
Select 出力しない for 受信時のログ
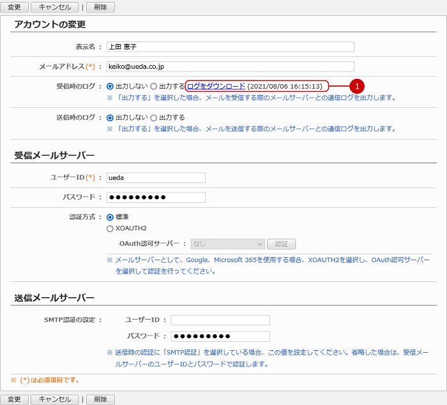110,86
